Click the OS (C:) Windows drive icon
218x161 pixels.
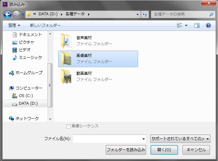pos(15,96)
